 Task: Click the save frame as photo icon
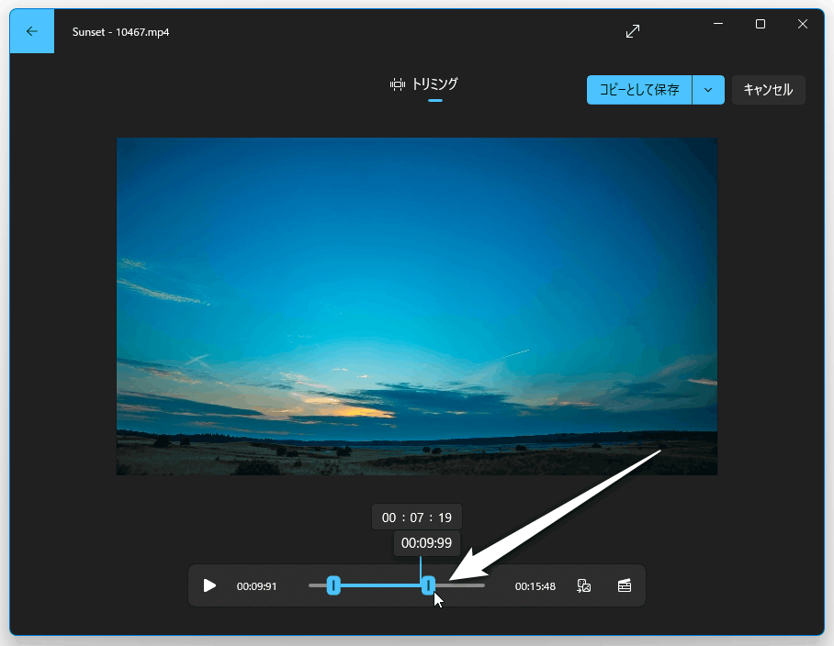583,585
